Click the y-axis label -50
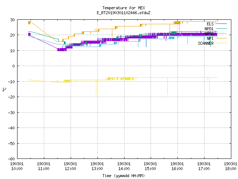 [12, 144]
